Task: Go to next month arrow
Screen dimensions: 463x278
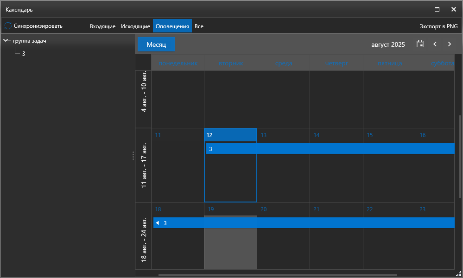Action: coord(449,44)
